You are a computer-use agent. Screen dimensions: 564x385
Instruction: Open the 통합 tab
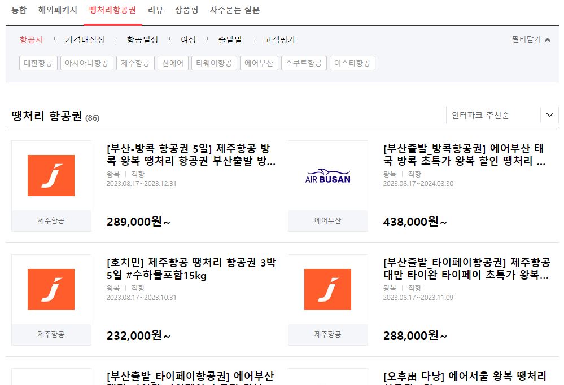[19, 10]
